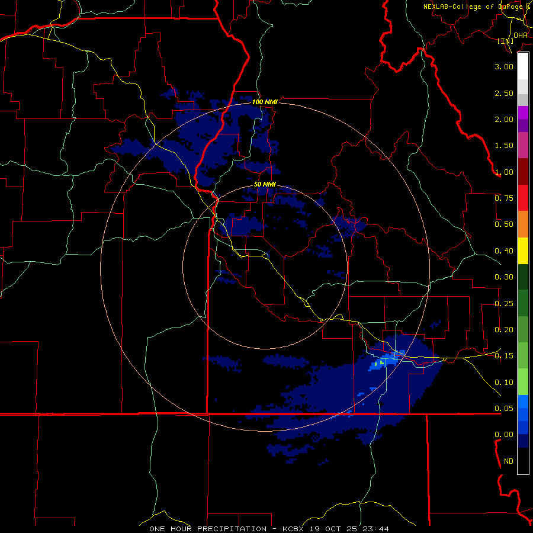Click the KCBX station identifier in footer
This screenshot has width=533, height=533.
point(294,529)
